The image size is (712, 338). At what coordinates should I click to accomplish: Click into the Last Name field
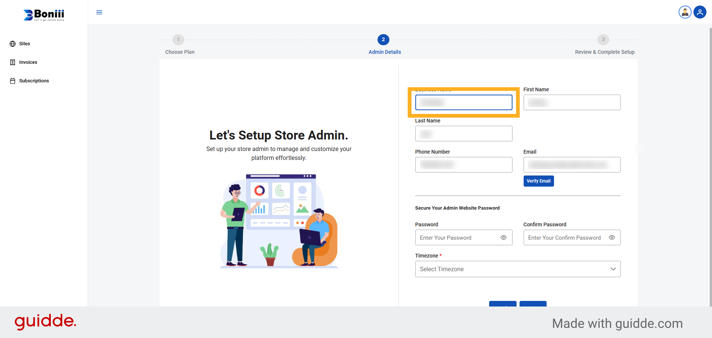pyautogui.click(x=464, y=134)
